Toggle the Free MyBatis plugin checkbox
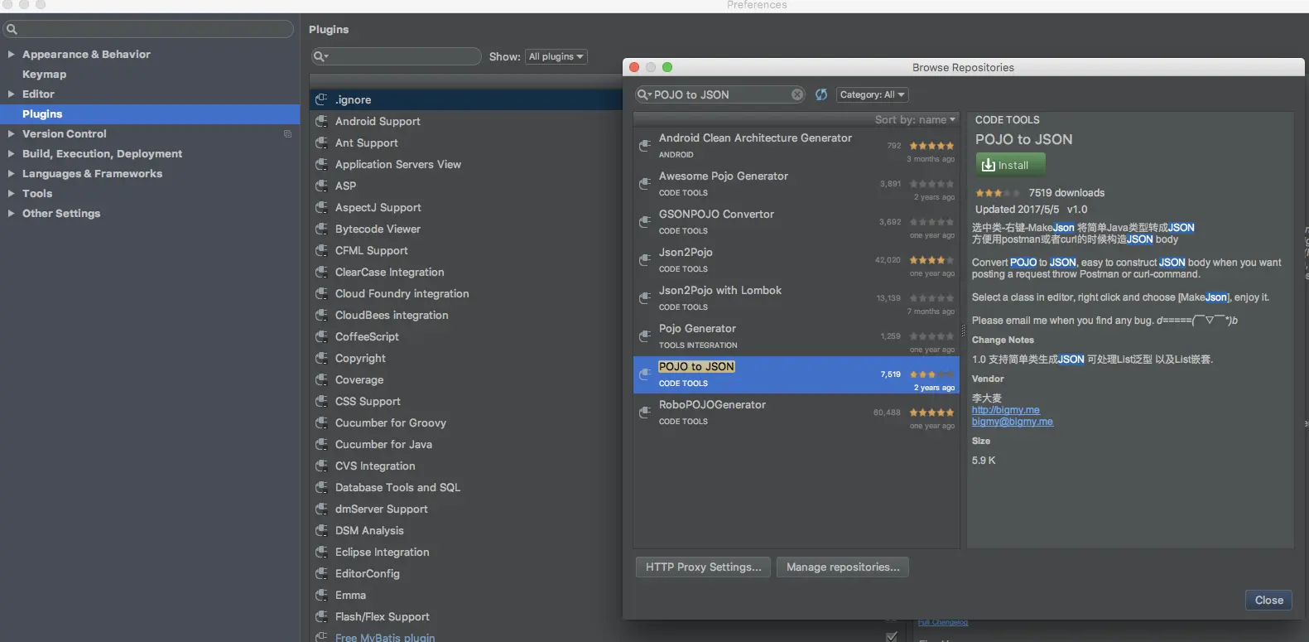Screen dimensions: 1309x642 tap(892, 637)
